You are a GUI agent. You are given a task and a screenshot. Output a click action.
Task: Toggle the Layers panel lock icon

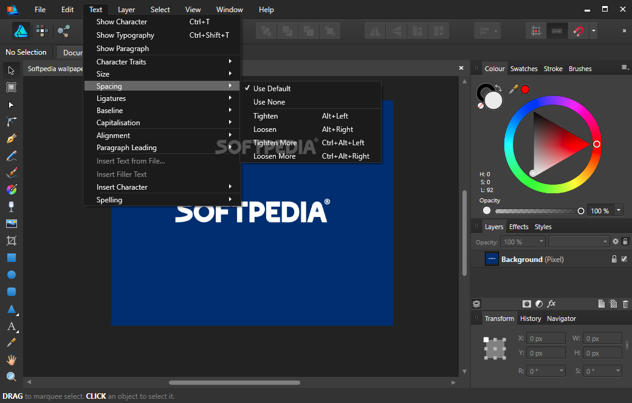[x=625, y=241]
